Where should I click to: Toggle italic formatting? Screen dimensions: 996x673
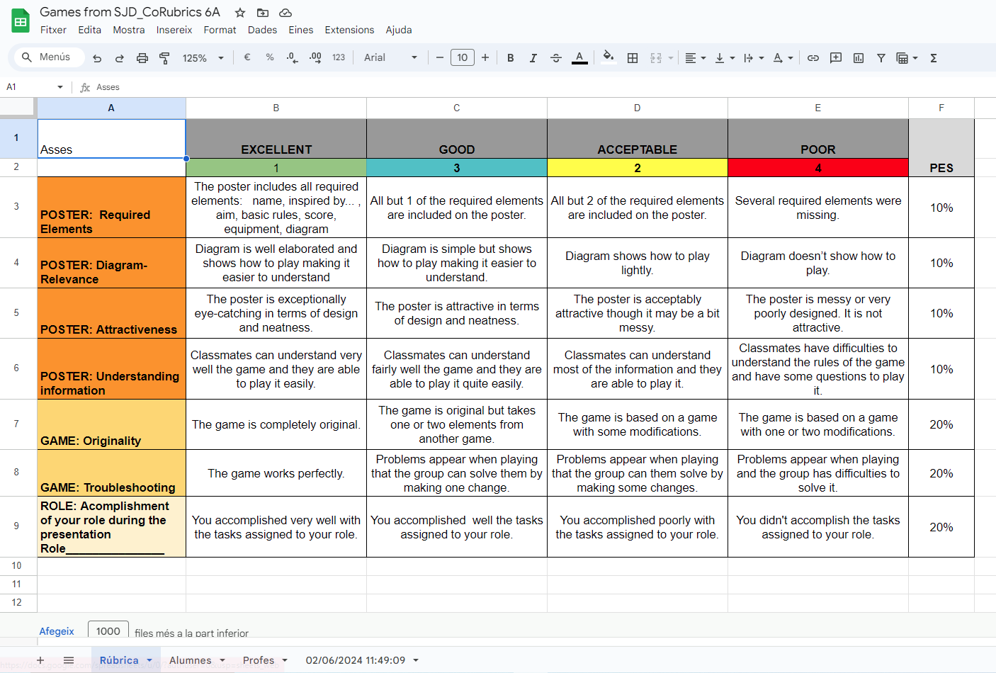pyautogui.click(x=533, y=58)
